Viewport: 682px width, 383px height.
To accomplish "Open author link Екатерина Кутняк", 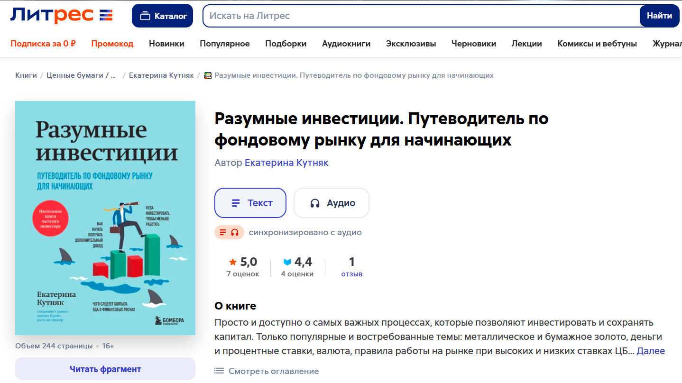I will (x=286, y=163).
